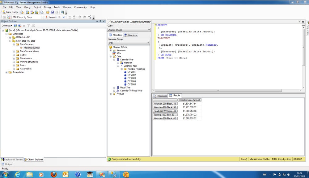Click the Analysis Services MDX Query icon
The image size is (309, 178).
[x=28, y=12]
